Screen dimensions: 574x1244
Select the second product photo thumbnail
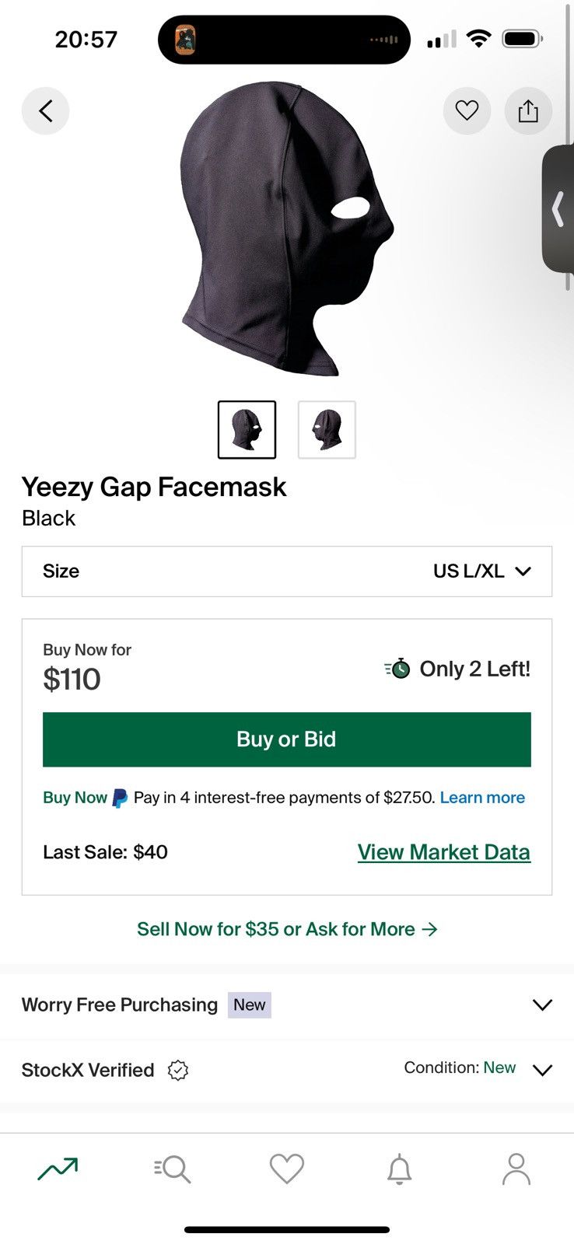click(326, 430)
